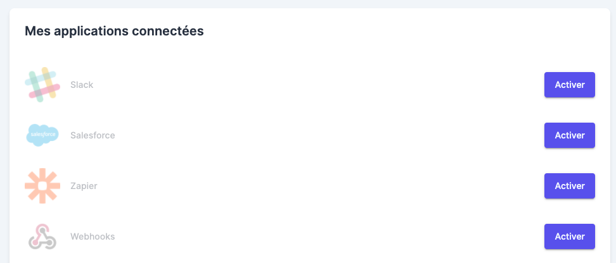This screenshot has height=263, width=616.
Task: Select the Slack app name label
Action: (82, 85)
